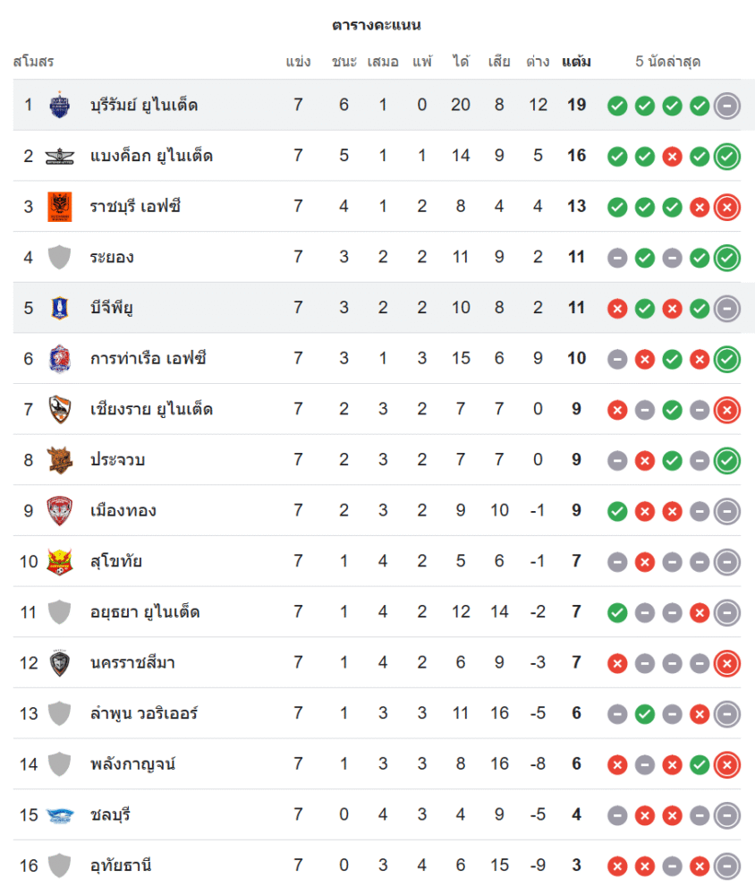Image resolution: width=755 pixels, height=895 pixels.
Task: Click the Prachuap club logo
Action: click(x=59, y=460)
